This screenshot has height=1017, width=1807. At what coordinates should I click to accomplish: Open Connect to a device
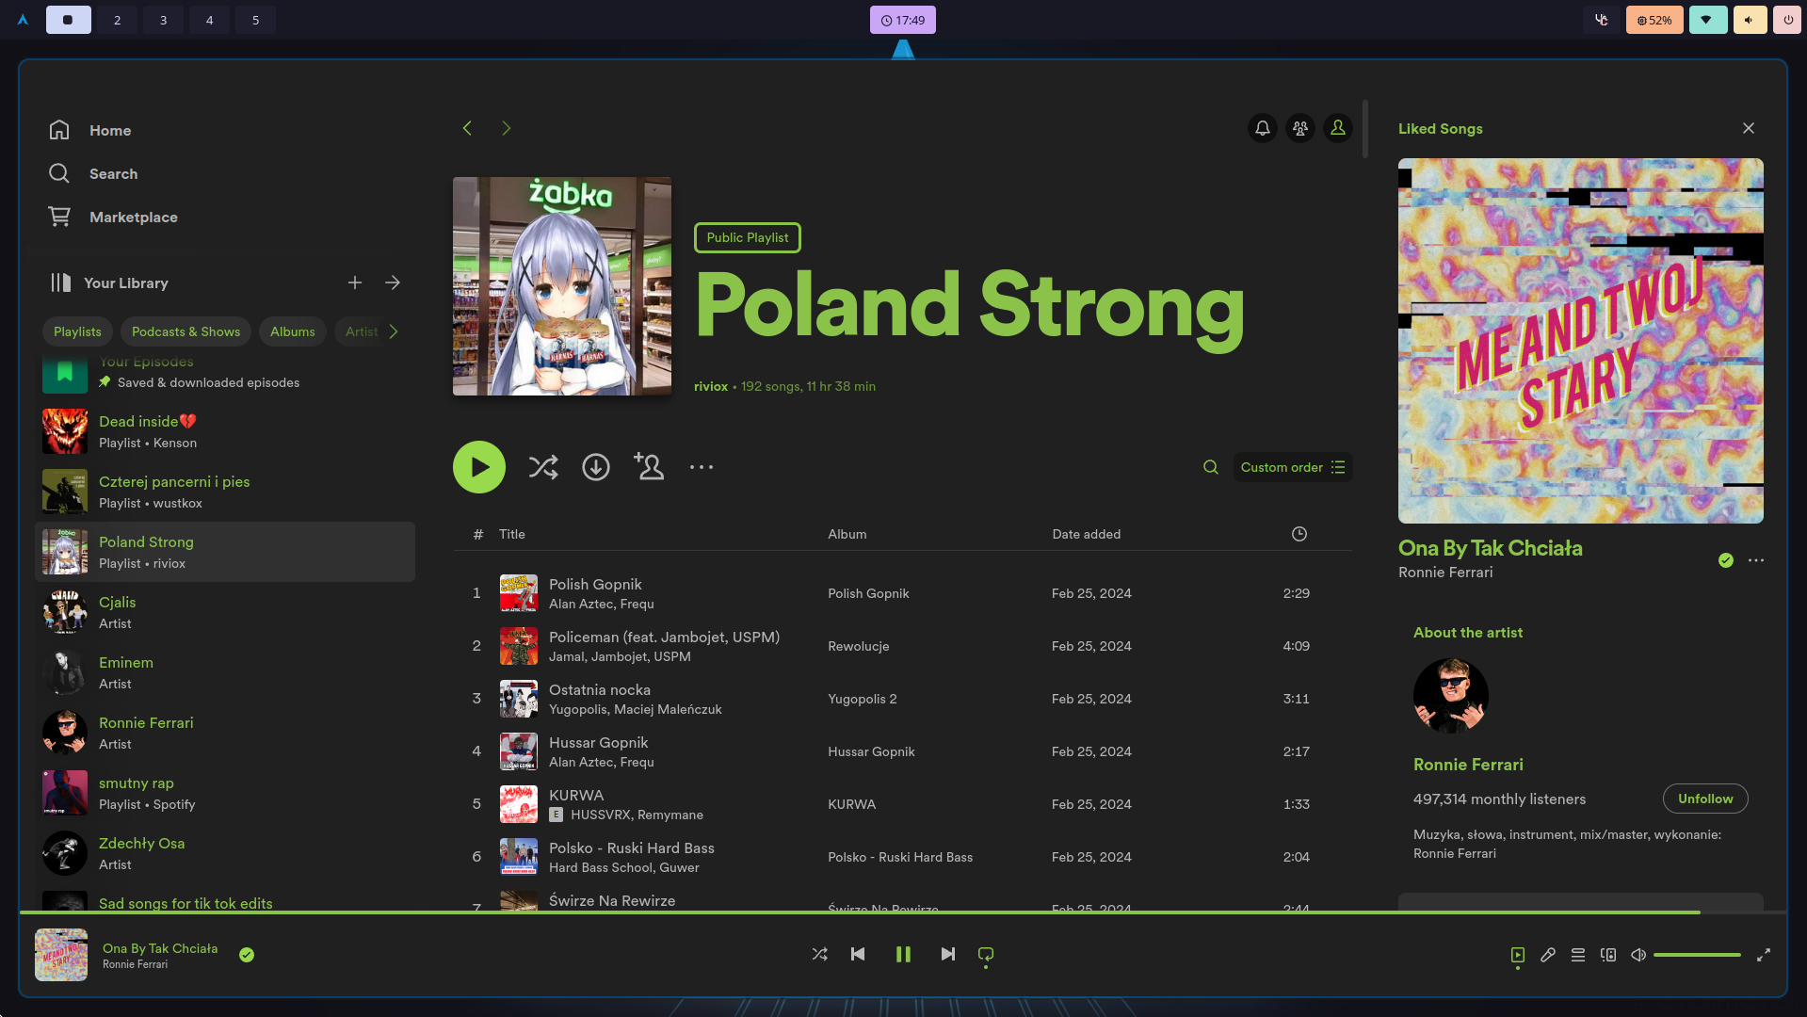[x=1608, y=955]
